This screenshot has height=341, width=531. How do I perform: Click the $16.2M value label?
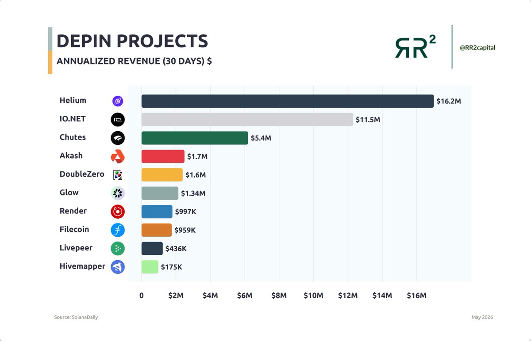(x=449, y=101)
